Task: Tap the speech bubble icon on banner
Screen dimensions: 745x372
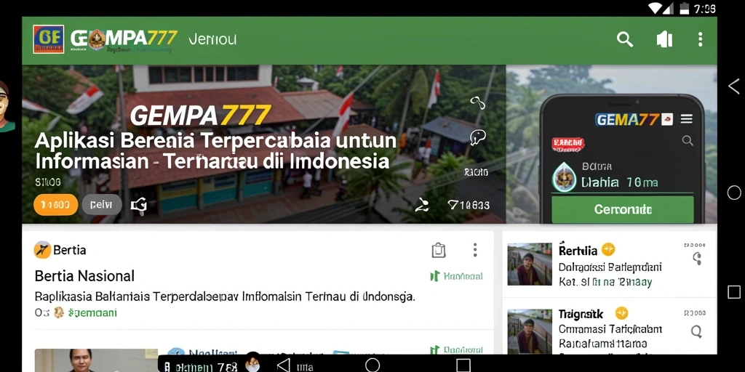Action: [477, 137]
